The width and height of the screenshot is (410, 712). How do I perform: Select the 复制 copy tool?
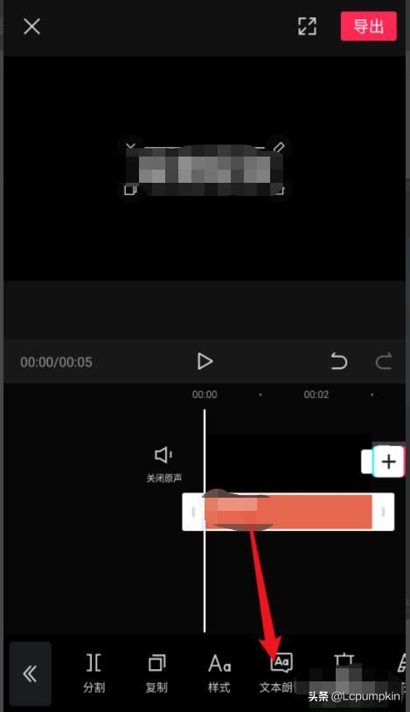pyautogui.click(x=156, y=673)
